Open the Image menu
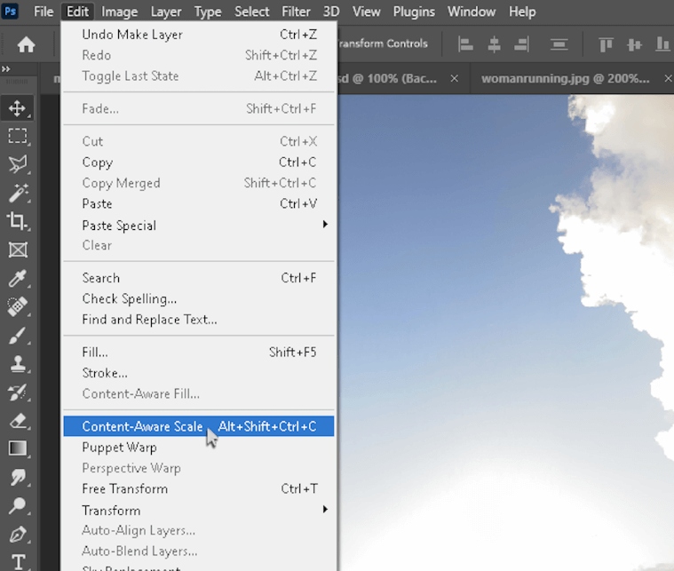Screen dimensions: 674x571 [x=119, y=12]
